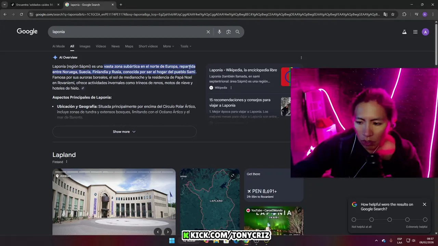Select the 'Not helpful at all' radio button
Viewport: 438px width, 246px height.
point(354,220)
